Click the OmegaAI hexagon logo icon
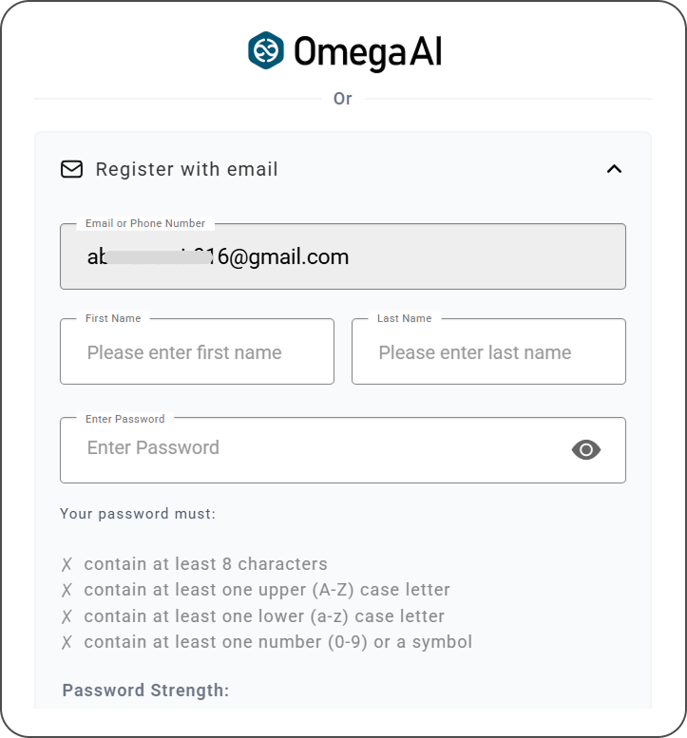This screenshot has height=738, width=687. pyautogui.click(x=266, y=50)
